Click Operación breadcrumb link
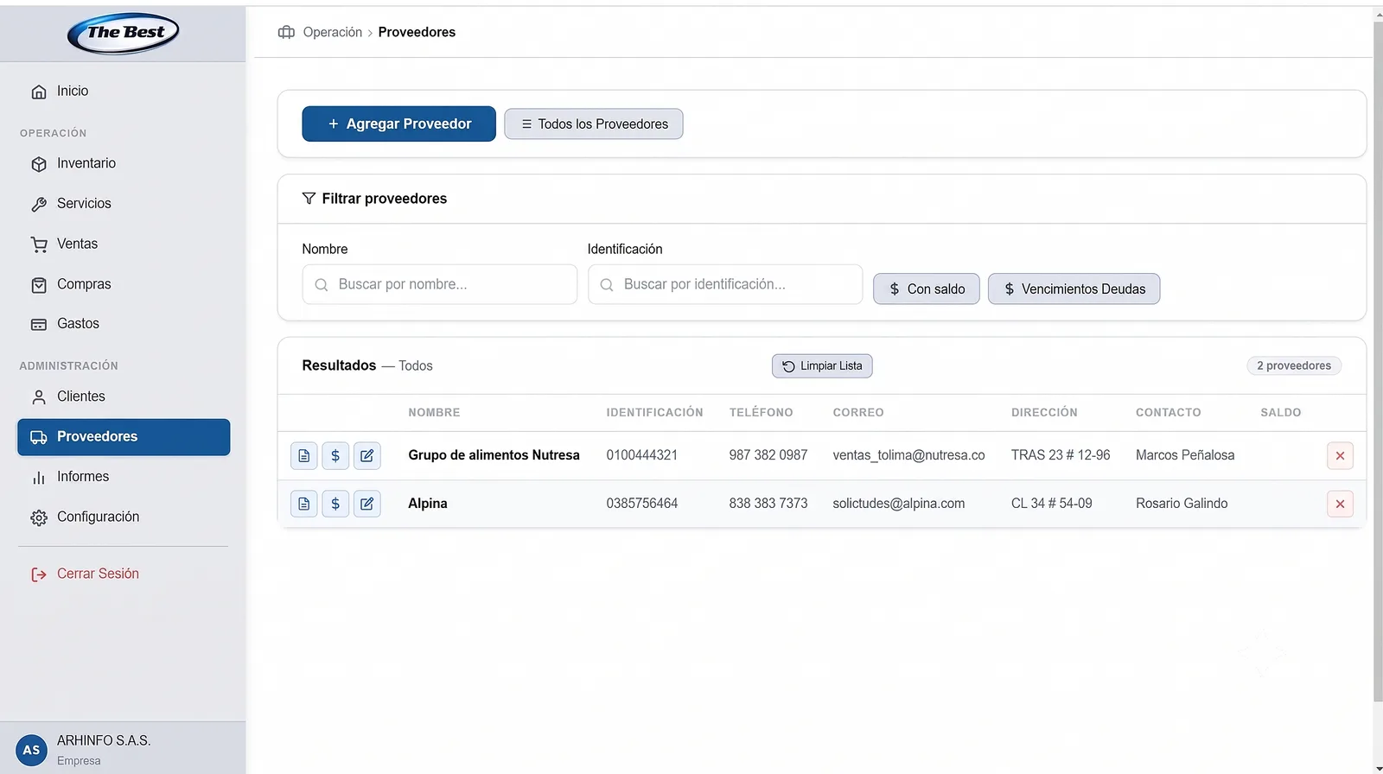The height and width of the screenshot is (774, 1383). pyautogui.click(x=332, y=32)
